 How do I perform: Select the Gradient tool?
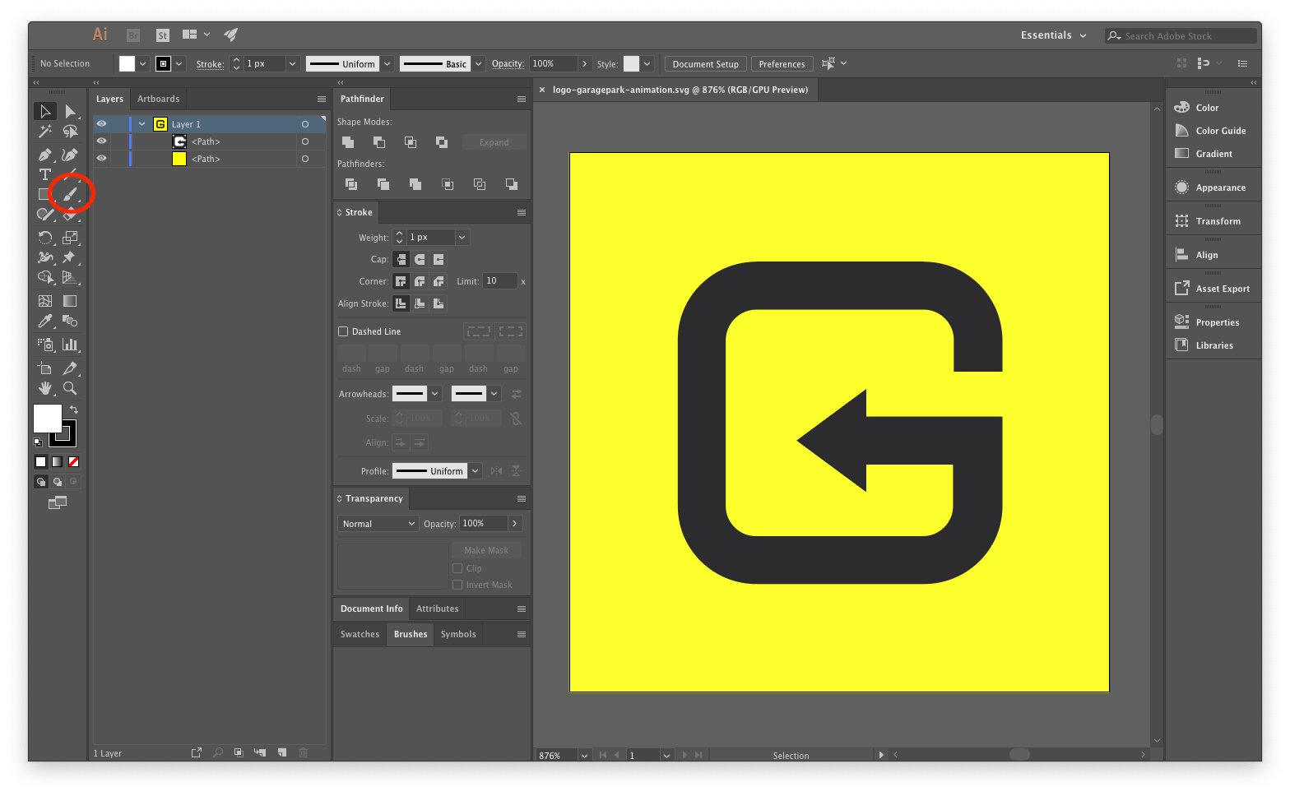70,301
